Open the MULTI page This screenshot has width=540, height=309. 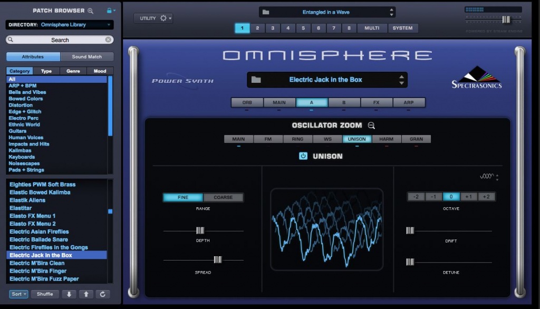click(x=372, y=28)
